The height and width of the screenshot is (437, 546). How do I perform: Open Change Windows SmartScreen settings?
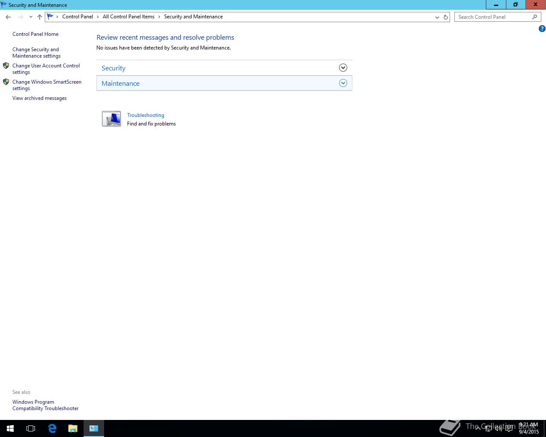click(47, 85)
